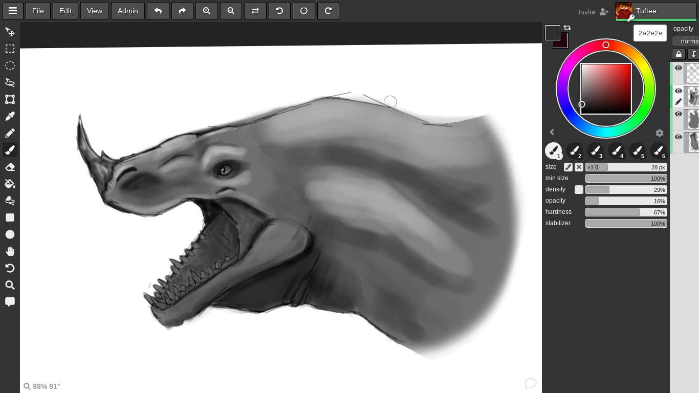Collapse the color panel with left chevron
Screen dimensions: 699x393
click(552, 133)
